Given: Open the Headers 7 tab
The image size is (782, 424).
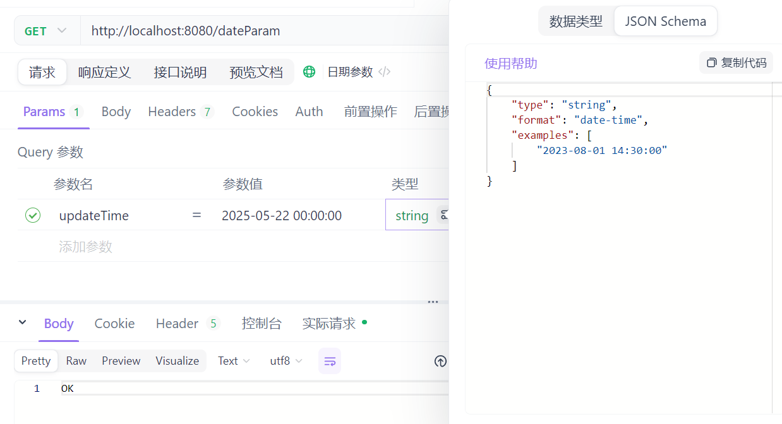Looking at the screenshot, I should (181, 112).
